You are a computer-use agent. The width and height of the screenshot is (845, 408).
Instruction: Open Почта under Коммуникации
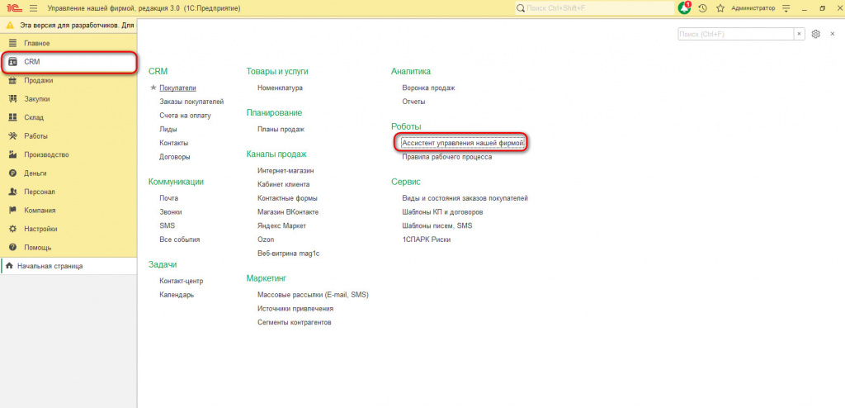[168, 198]
